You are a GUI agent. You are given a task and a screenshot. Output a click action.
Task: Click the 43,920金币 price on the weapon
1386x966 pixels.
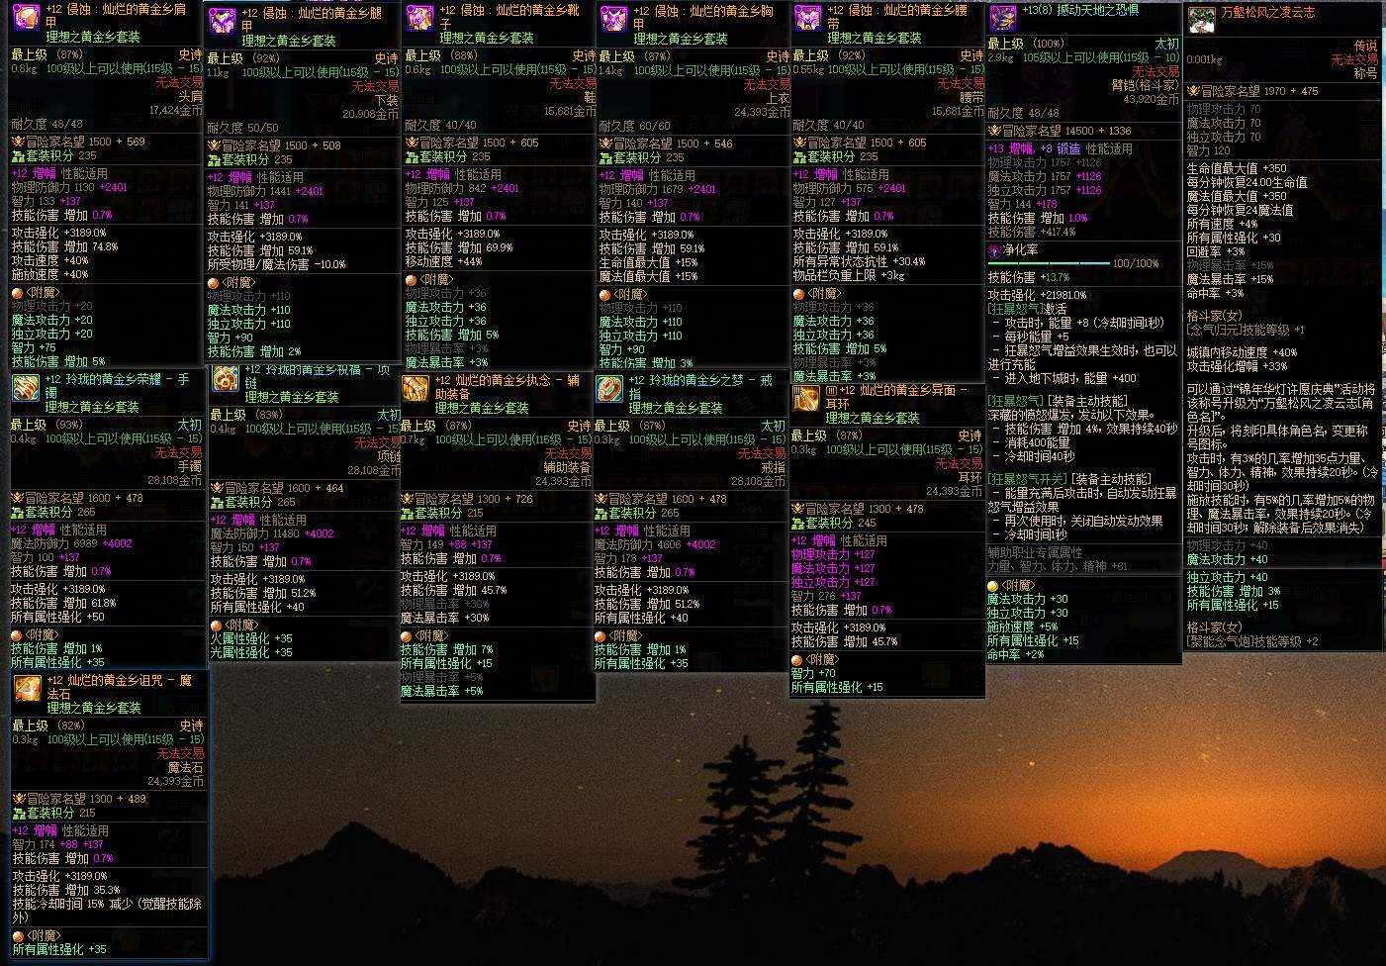[1152, 99]
